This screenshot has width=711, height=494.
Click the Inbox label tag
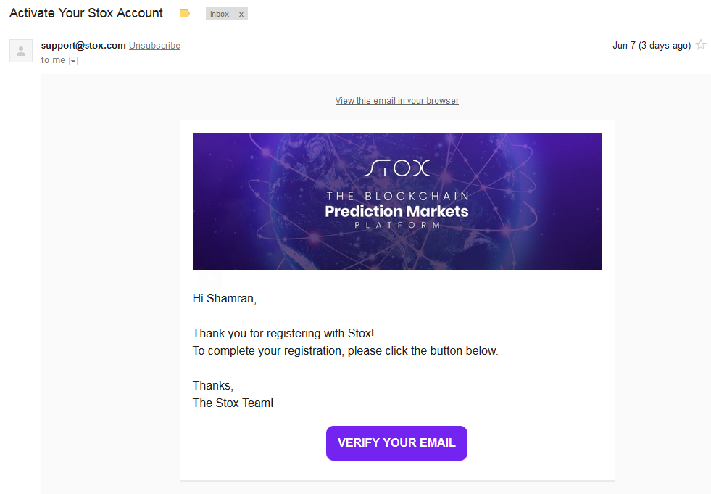(220, 15)
